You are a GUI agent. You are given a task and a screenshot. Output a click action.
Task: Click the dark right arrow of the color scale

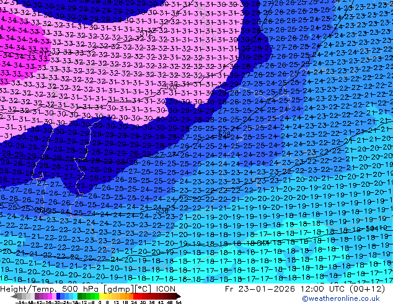click(179, 296)
